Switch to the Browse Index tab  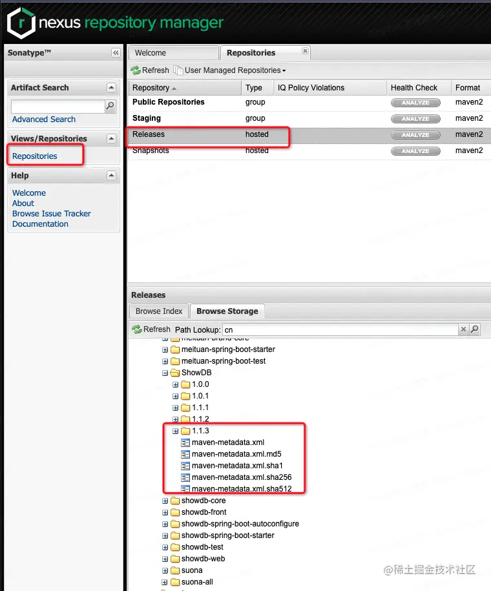[x=159, y=311]
